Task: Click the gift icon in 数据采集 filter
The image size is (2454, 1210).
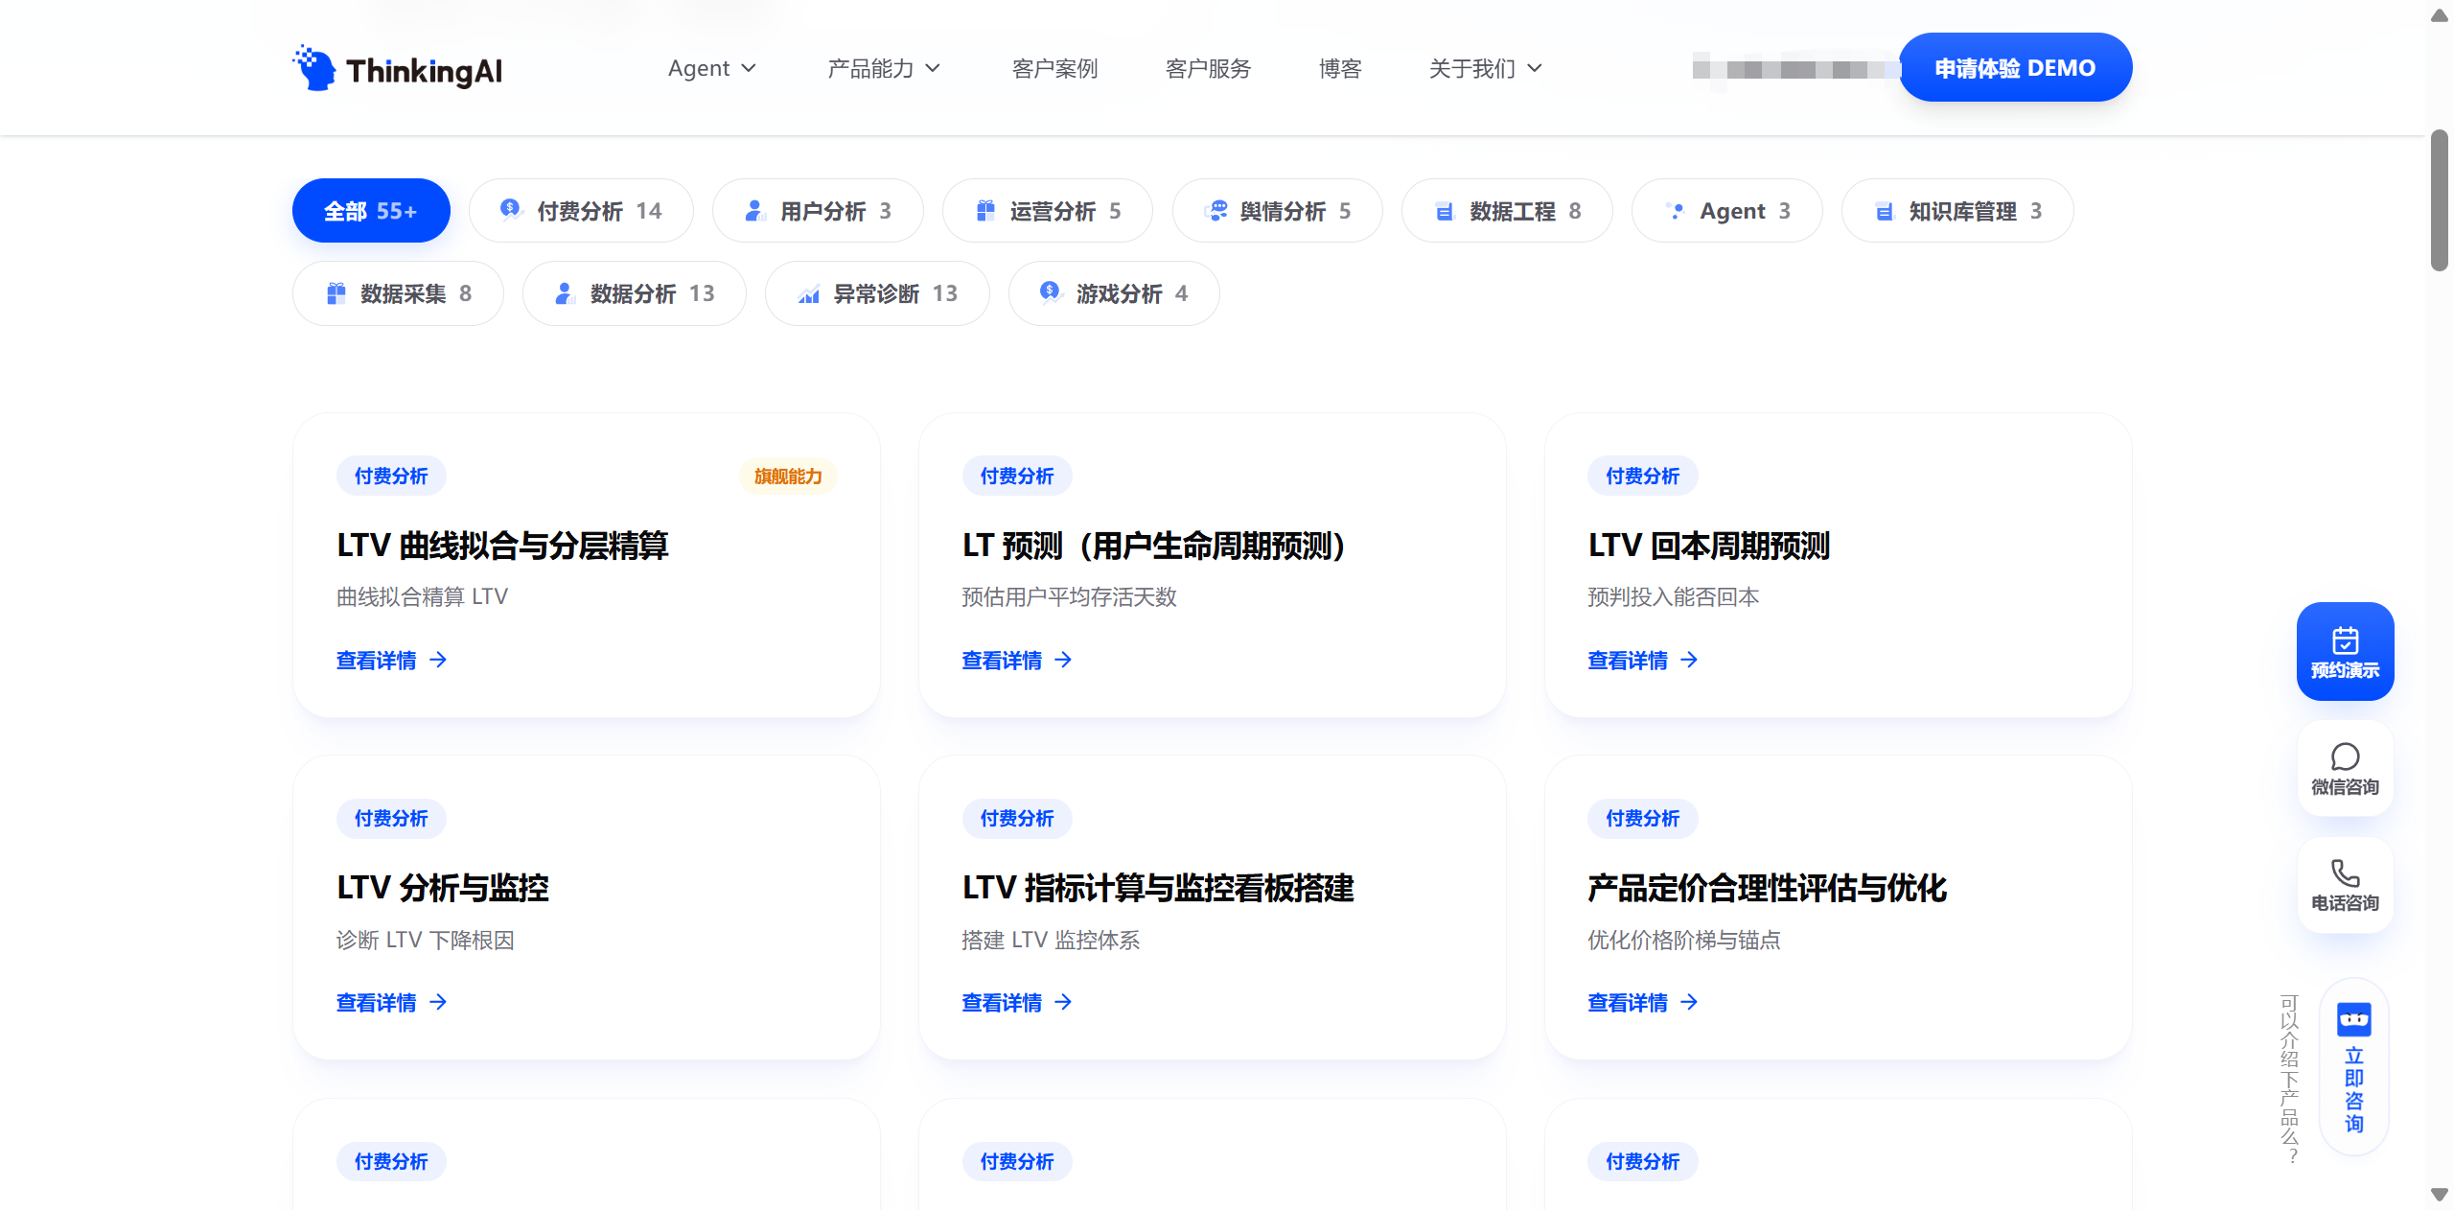Action: pos(336,293)
